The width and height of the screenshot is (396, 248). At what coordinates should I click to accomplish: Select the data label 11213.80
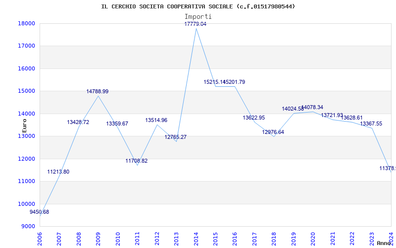[58, 172]
